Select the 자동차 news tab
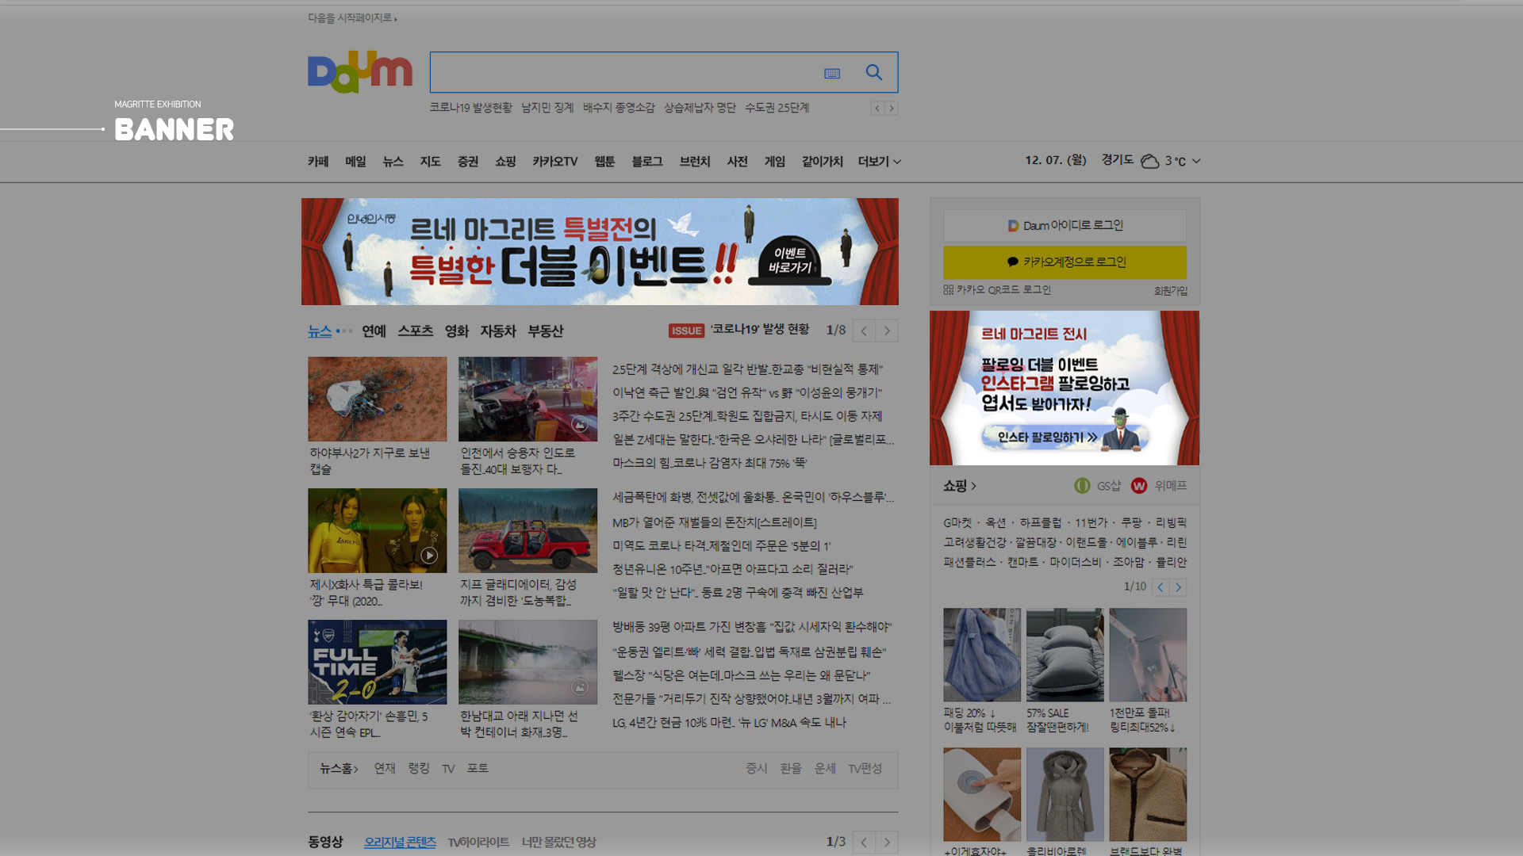The height and width of the screenshot is (856, 1523). 497,331
